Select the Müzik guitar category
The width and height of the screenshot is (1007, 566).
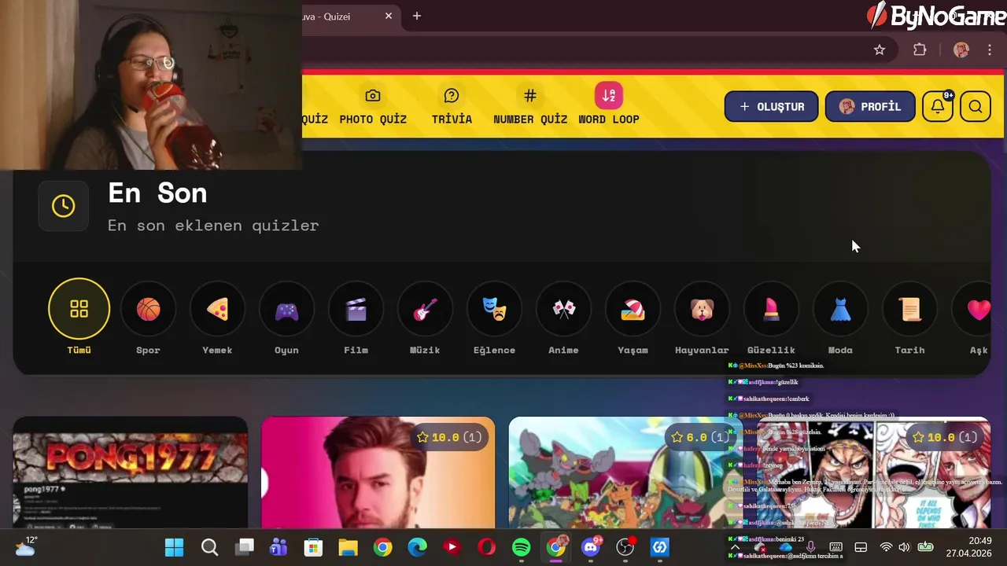[x=425, y=309]
